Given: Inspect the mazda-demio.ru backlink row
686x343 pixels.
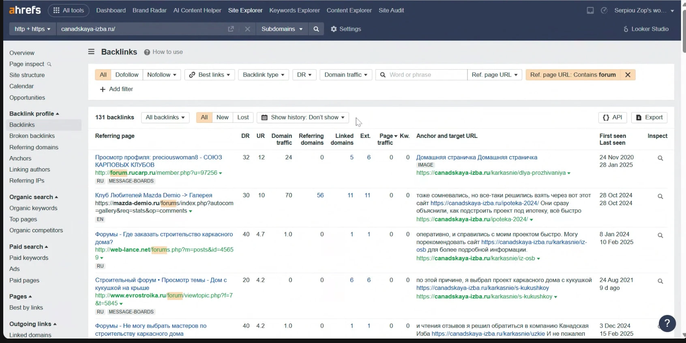Looking at the screenshot, I should [660, 197].
